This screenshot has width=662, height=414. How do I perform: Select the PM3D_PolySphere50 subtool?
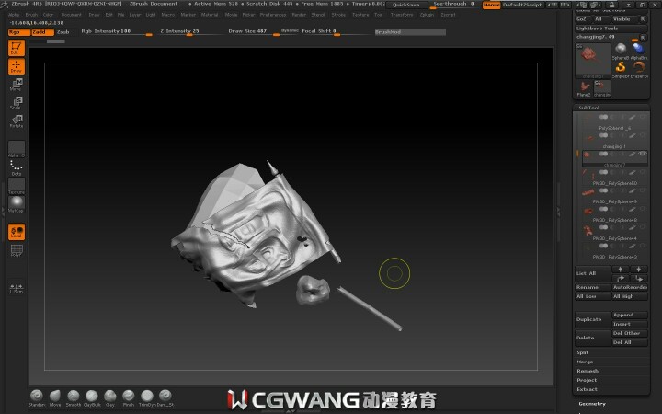(x=613, y=178)
